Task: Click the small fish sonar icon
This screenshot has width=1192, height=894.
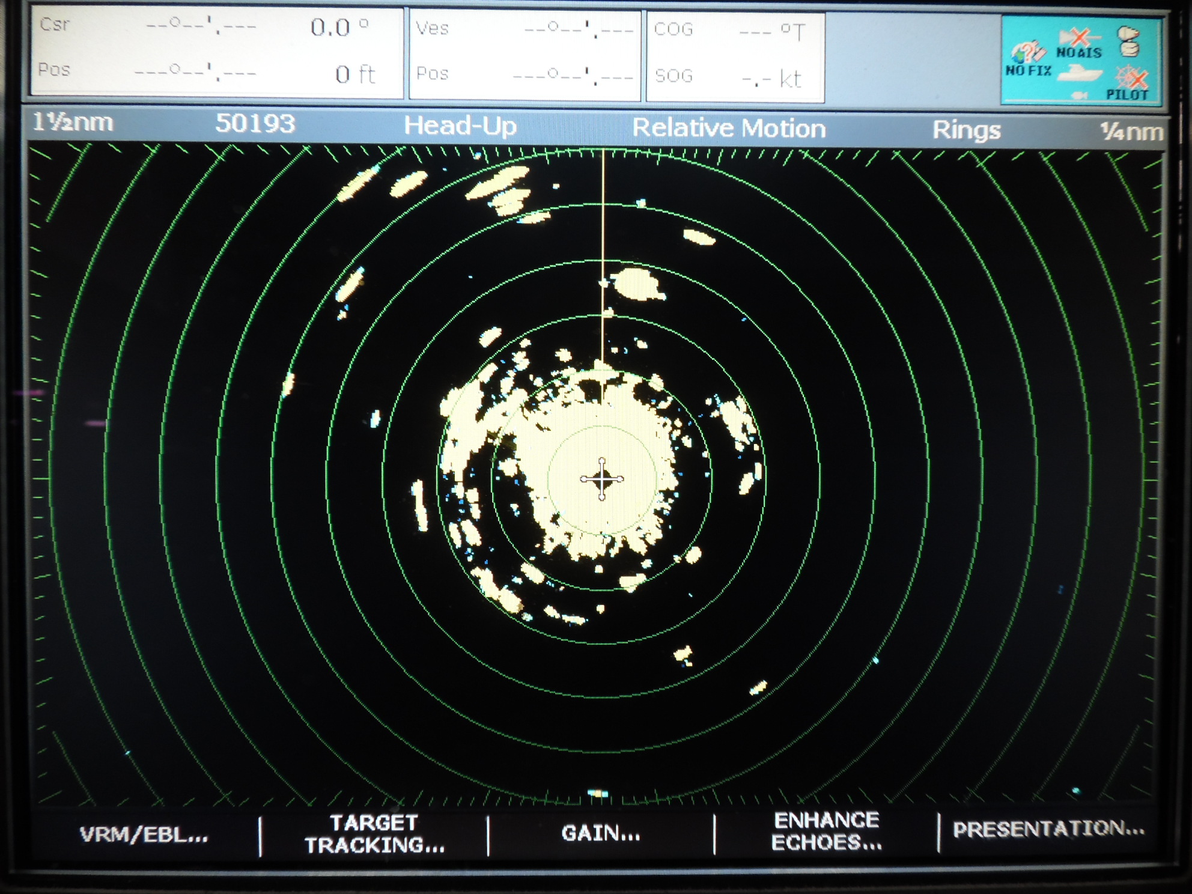Action: coord(1080,95)
